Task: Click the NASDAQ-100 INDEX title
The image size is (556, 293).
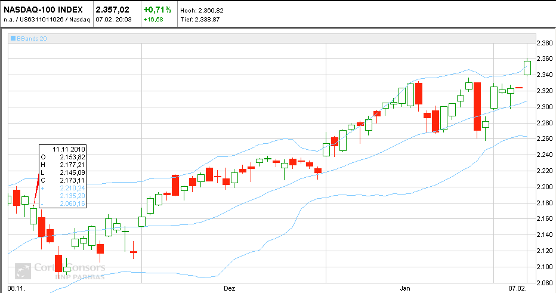Action: pyautogui.click(x=44, y=10)
